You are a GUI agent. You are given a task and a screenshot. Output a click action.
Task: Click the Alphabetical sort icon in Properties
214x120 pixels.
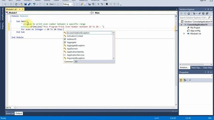(185, 80)
